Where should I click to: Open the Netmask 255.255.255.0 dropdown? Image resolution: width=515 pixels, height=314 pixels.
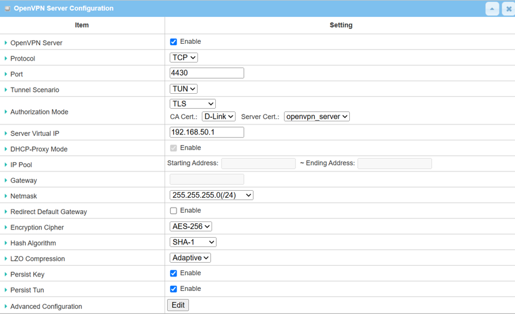coord(212,195)
